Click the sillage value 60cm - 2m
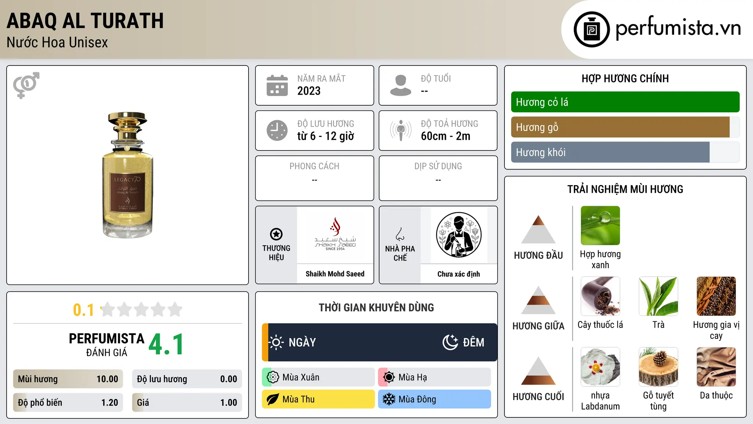 pyautogui.click(x=446, y=136)
